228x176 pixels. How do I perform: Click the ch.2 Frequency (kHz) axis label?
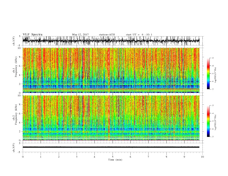15,114
